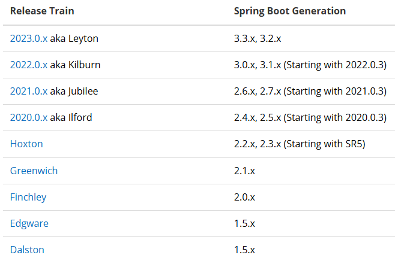395x261 pixels.
Task: Click the 1.5.x cell in Edgware row
Action: (244, 223)
